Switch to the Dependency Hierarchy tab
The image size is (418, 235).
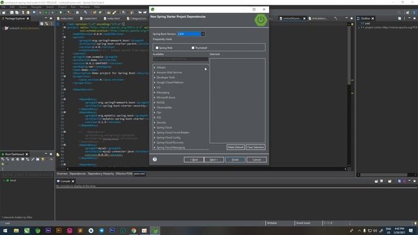point(101,174)
